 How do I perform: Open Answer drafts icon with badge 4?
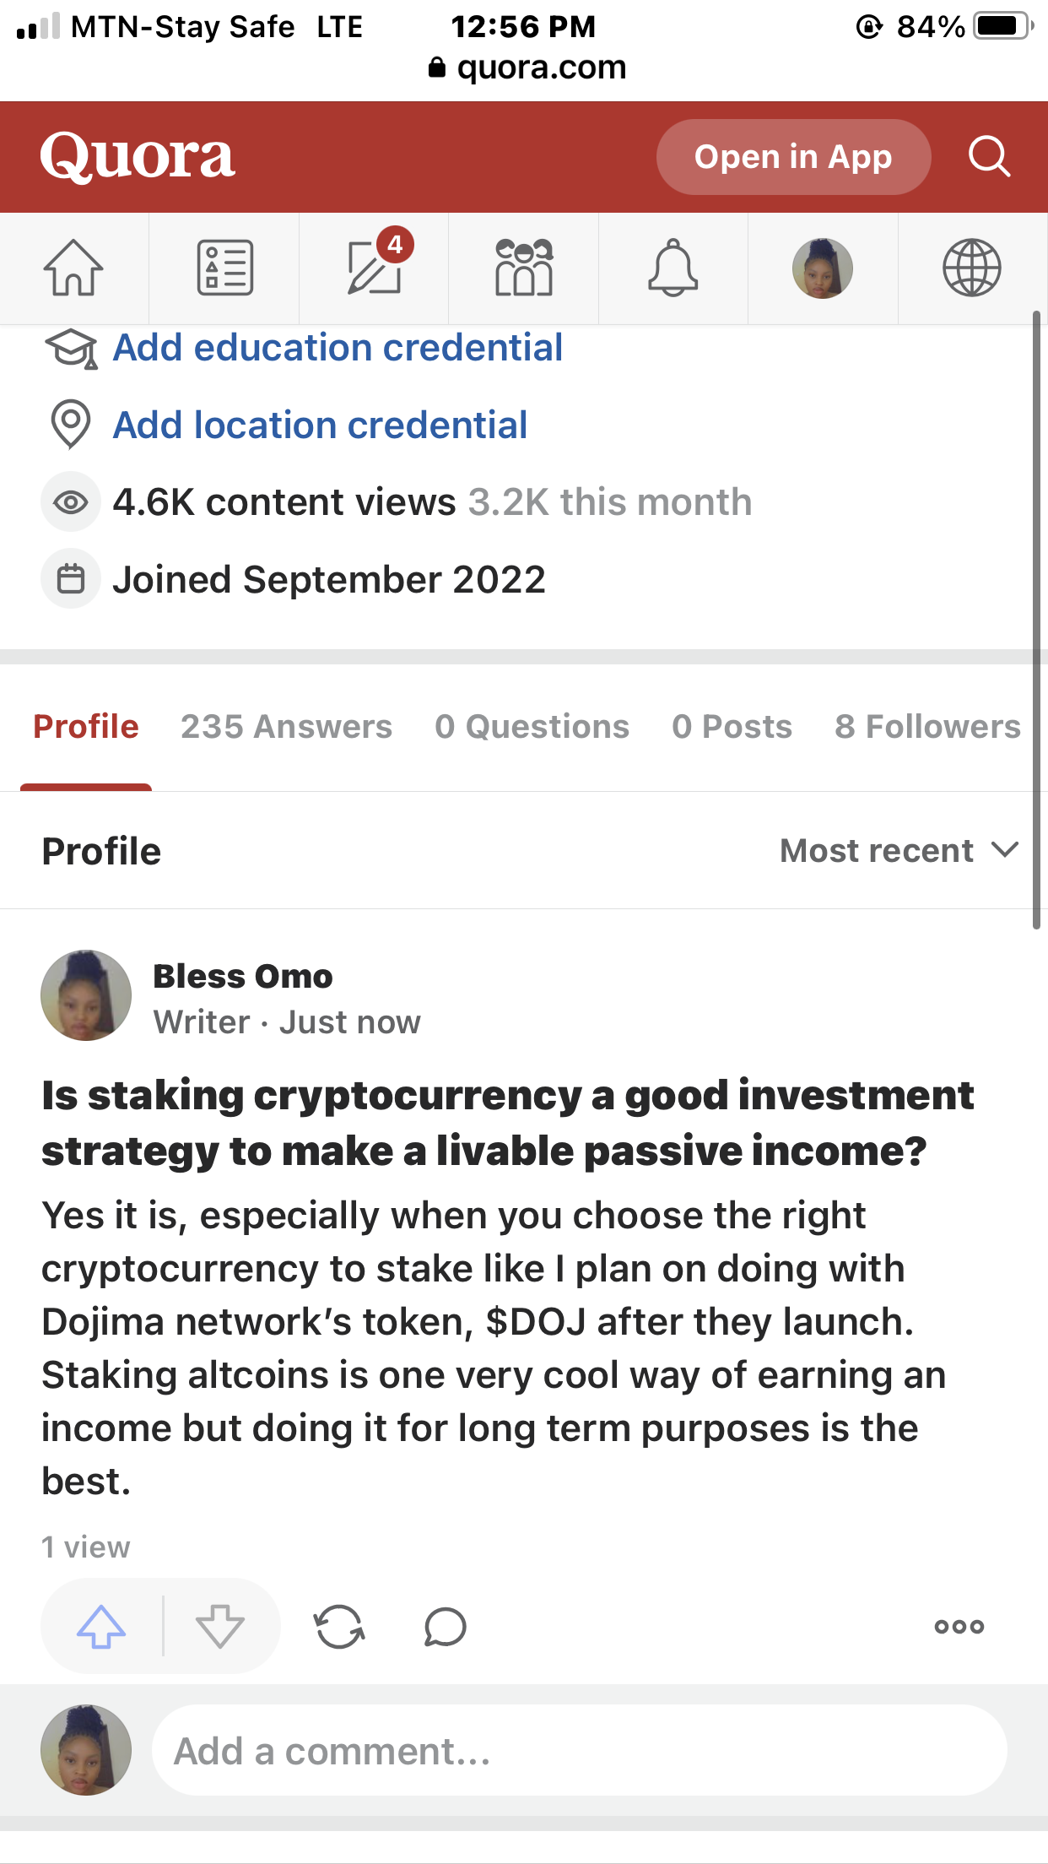pyautogui.click(x=375, y=267)
